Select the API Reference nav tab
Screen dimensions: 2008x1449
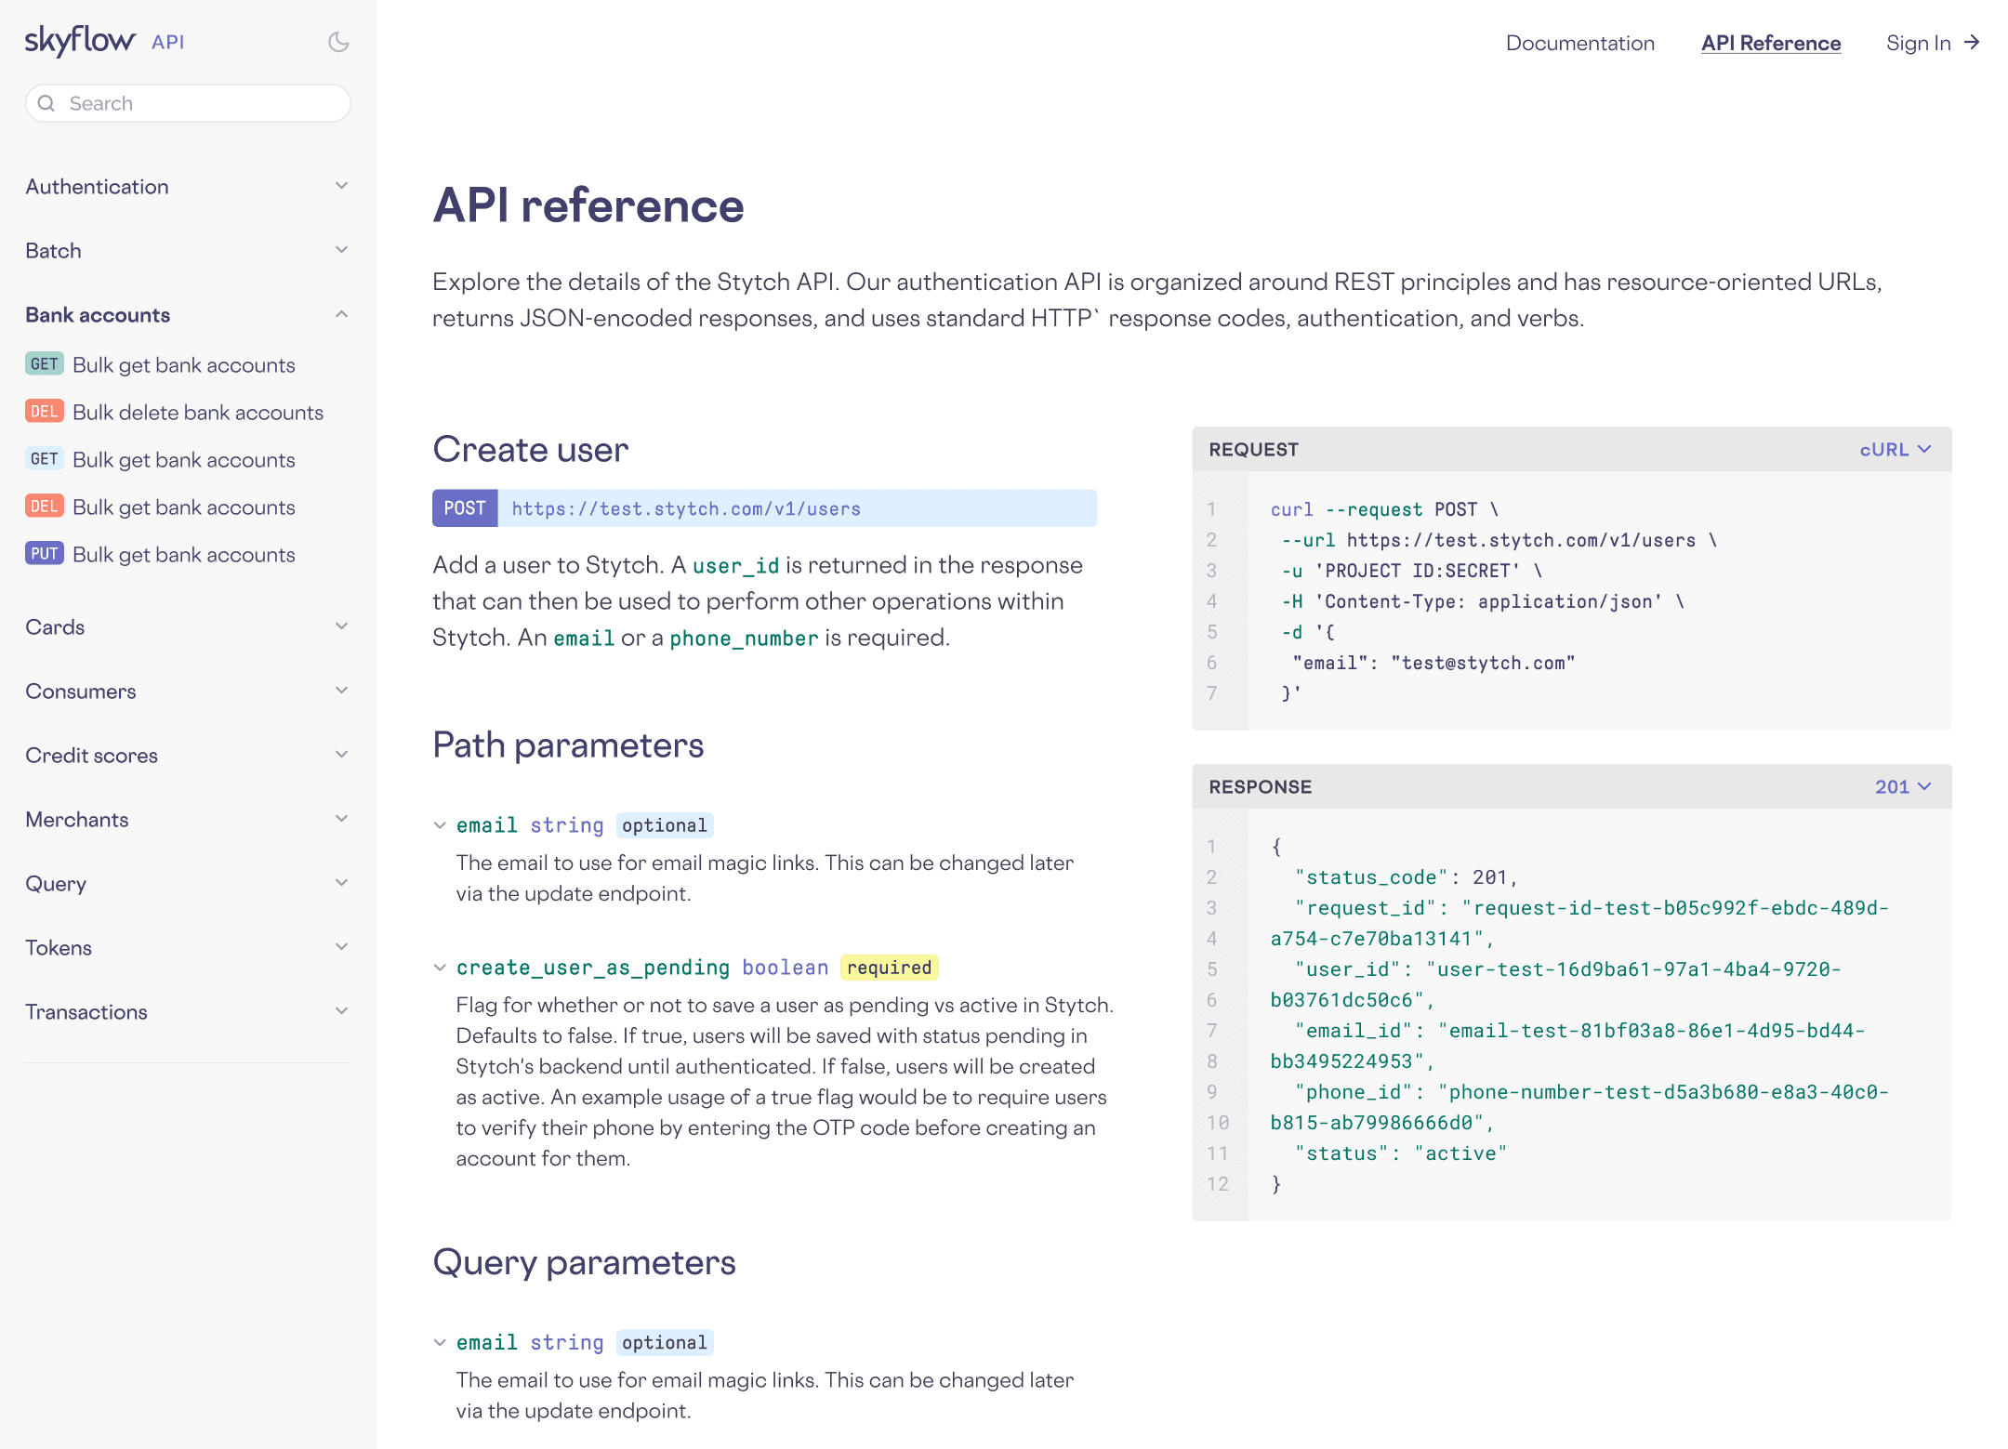tap(1770, 43)
